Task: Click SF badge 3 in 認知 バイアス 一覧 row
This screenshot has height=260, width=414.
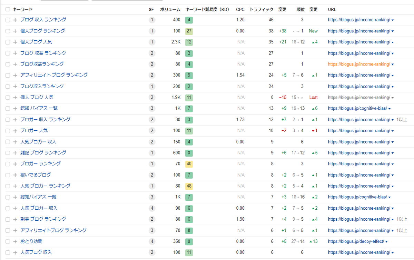Action: coord(152,108)
